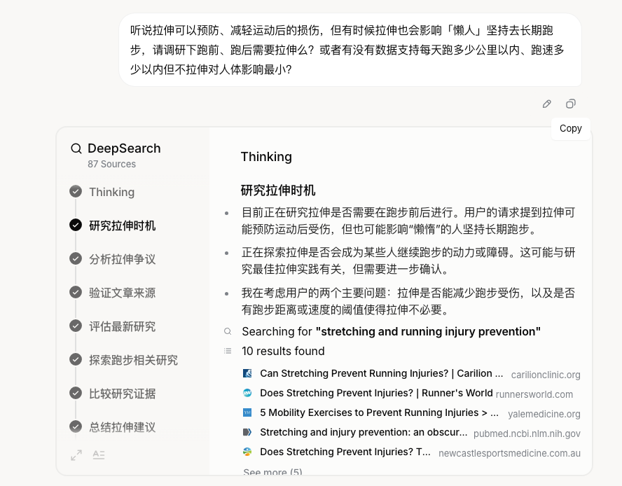The height and width of the screenshot is (486, 622).
Task: Select the 探索跑步相关研究 step
Action: click(133, 360)
